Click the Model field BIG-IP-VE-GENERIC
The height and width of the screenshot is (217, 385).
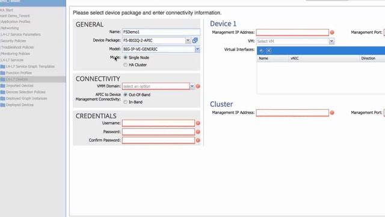[159, 49]
